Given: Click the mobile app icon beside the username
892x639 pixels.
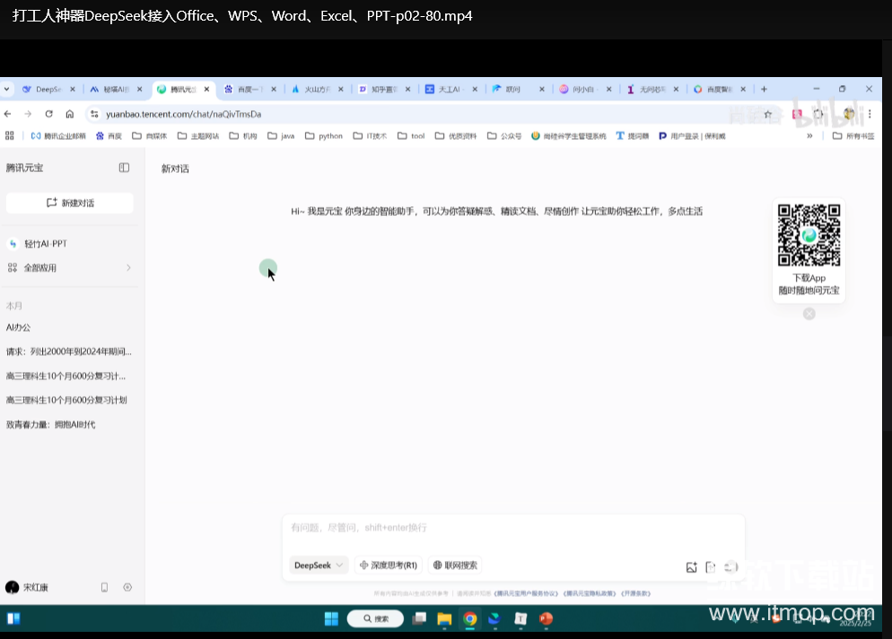Looking at the screenshot, I should tap(104, 587).
